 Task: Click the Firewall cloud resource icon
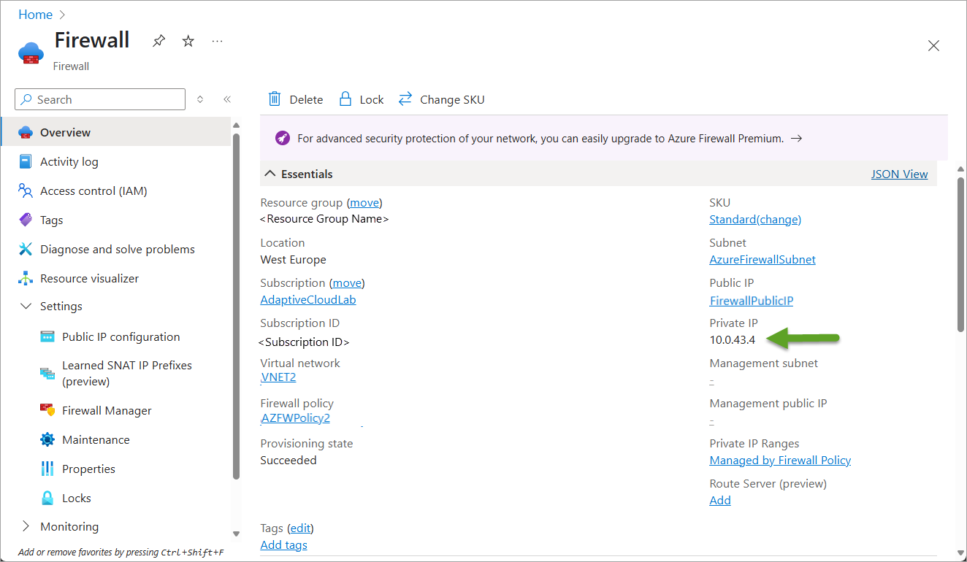click(x=31, y=53)
